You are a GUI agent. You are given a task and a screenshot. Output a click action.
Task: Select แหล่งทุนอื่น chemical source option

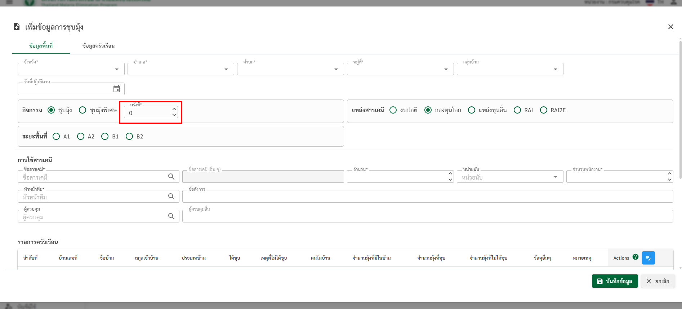(472, 110)
